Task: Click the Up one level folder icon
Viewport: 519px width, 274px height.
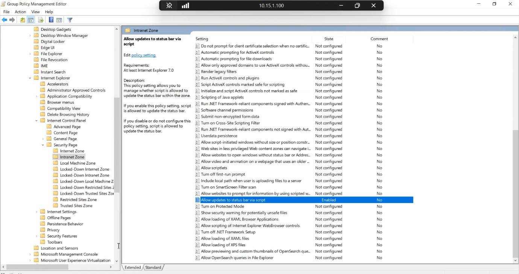Action: 23,20
